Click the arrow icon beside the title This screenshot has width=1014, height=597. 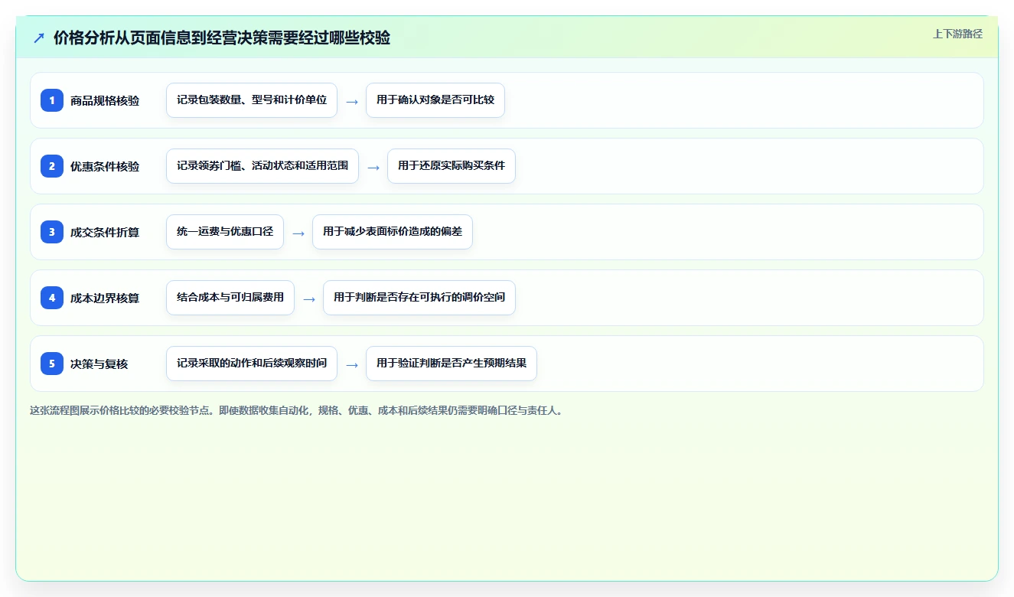point(39,38)
